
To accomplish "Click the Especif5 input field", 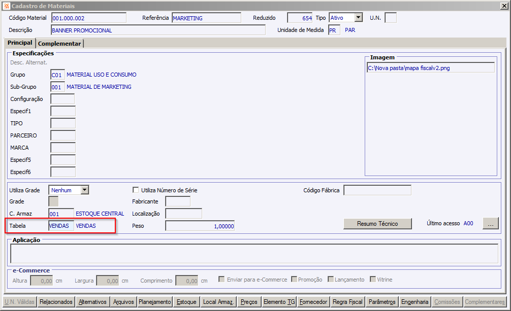I will [x=63, y=160].
